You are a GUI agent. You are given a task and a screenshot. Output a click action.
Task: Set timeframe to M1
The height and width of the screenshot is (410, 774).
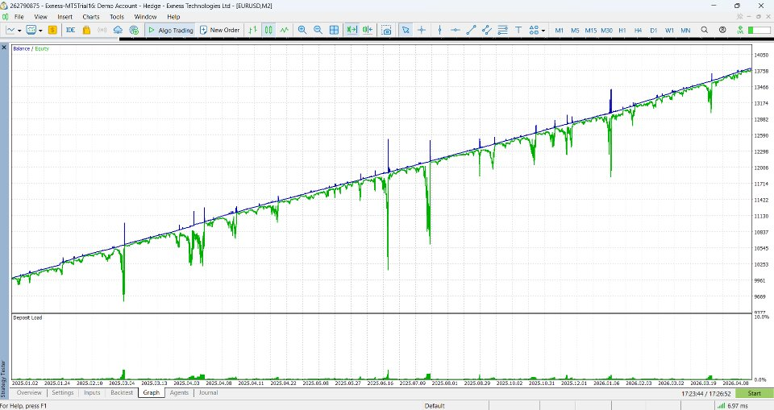(x=560, y=30)
